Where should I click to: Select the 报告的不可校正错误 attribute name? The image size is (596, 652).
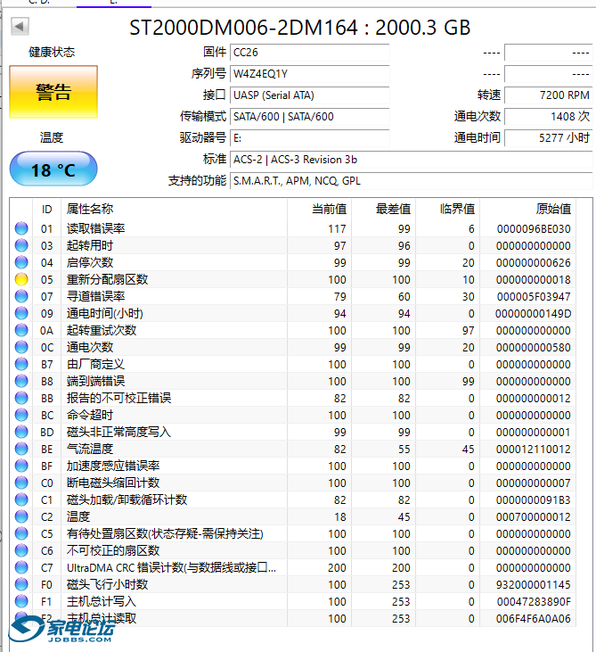118,398
